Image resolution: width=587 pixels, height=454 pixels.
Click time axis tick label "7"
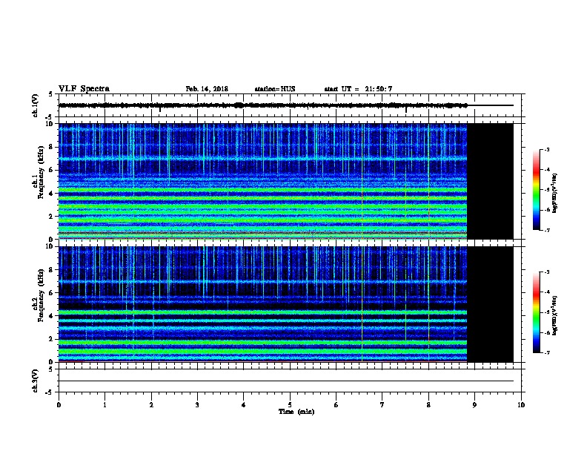(382, 404)
